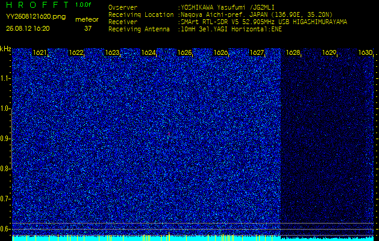Click the 'Ovserver' field label
The height and width of the screenshot is (241, 379).
tap(123, 7)
